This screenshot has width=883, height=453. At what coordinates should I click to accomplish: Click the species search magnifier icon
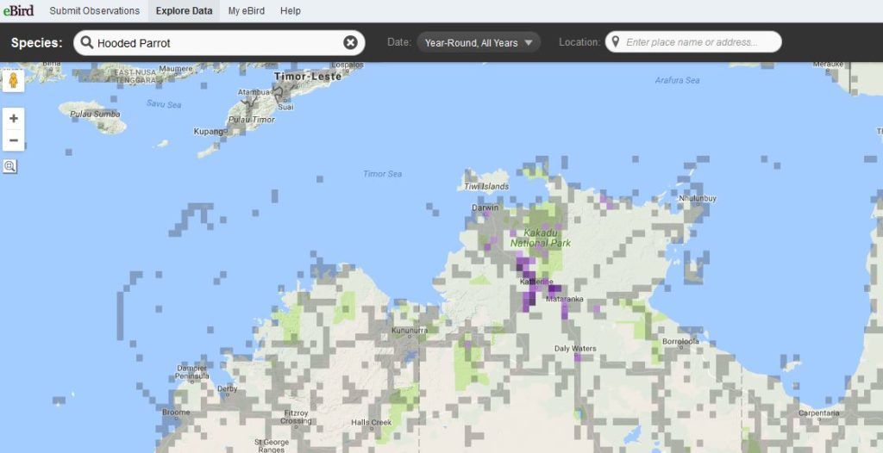click(x=87, y=42)
